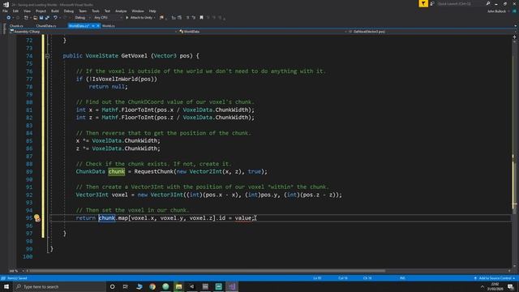Viewport: 519px width, 292px height.
Task: Open the Edit menu
Action: pos(15,11)
